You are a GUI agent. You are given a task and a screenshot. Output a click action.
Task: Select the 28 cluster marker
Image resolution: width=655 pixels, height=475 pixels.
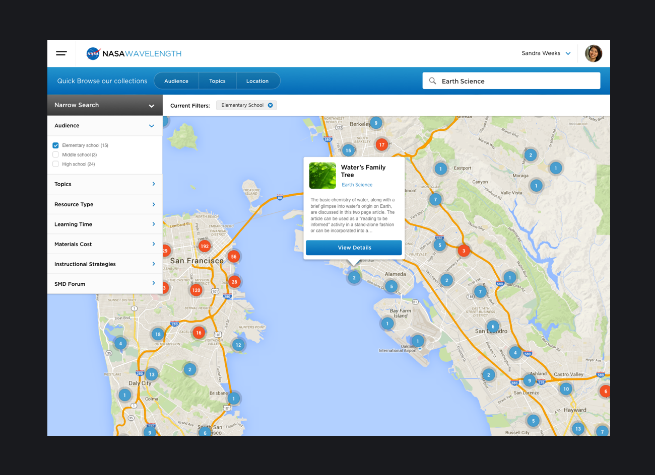tap(234, 282)
